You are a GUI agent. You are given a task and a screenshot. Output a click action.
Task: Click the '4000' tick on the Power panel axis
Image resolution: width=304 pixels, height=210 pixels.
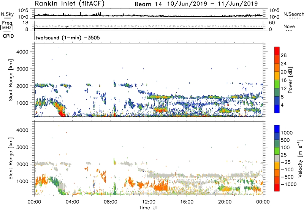tap(22, 52)
